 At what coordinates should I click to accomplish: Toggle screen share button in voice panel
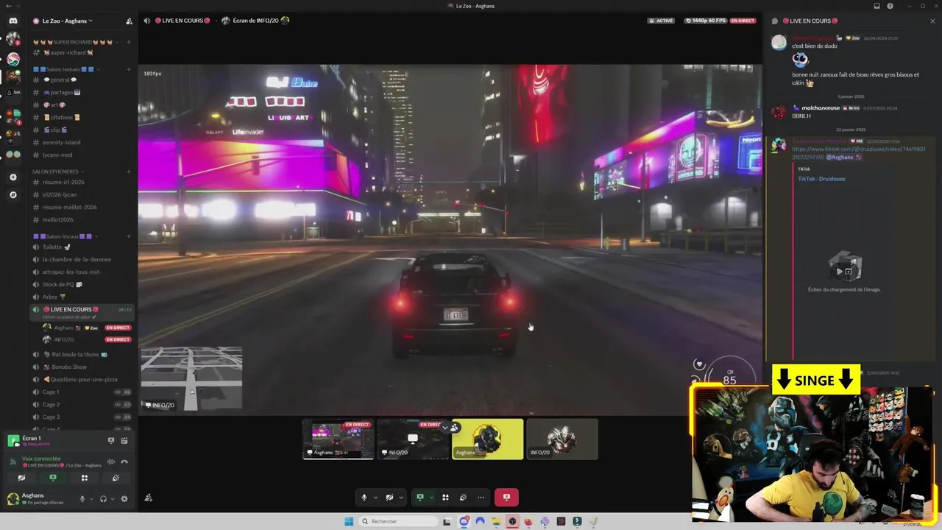pos(53,478)
